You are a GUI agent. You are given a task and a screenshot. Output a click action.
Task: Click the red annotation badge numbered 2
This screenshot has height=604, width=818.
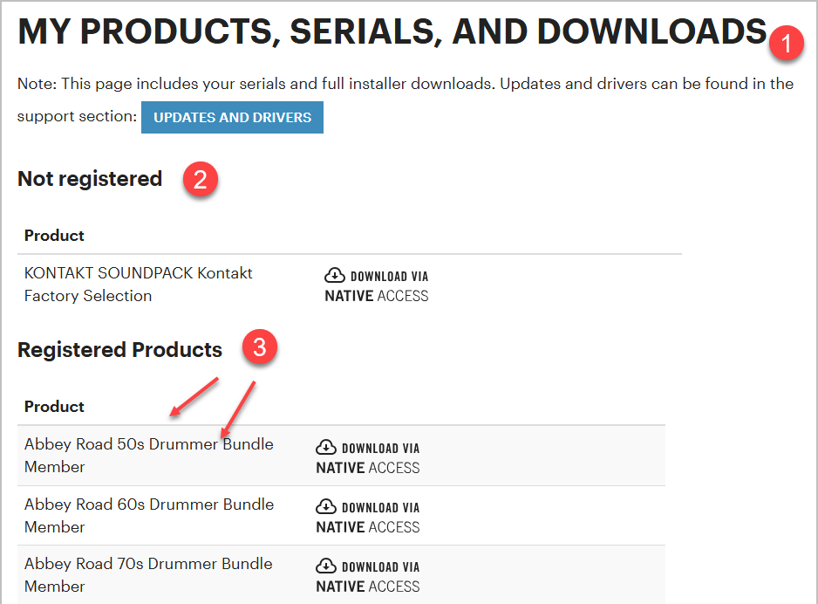pos(201,181)
